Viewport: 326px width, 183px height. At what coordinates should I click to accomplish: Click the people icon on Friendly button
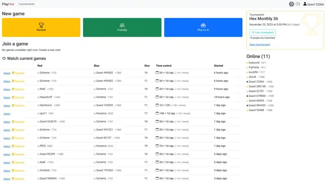(122, 25)
